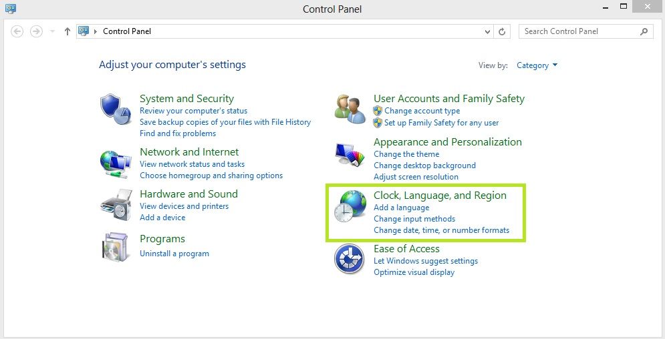The height and width of the screenshot is (339, 665).
Task: Click Let Windows suggest settings
Action: coord(426,261)
